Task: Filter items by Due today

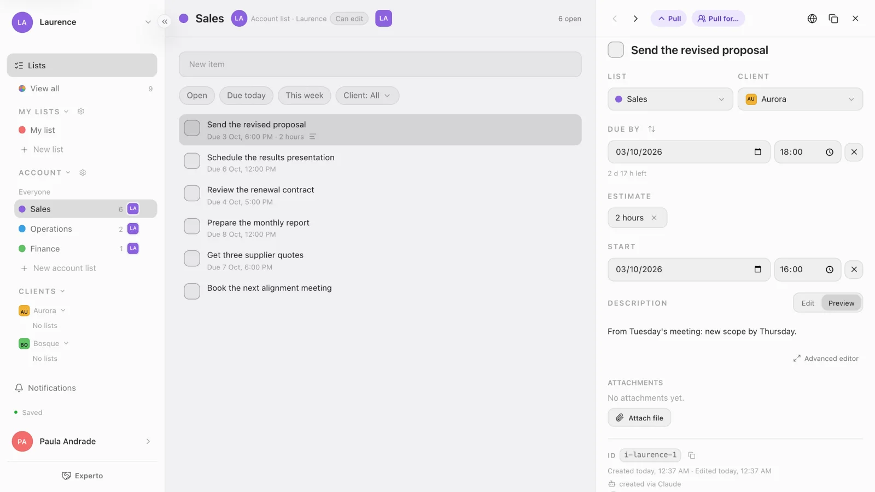Action: click(x=246, y=96)
